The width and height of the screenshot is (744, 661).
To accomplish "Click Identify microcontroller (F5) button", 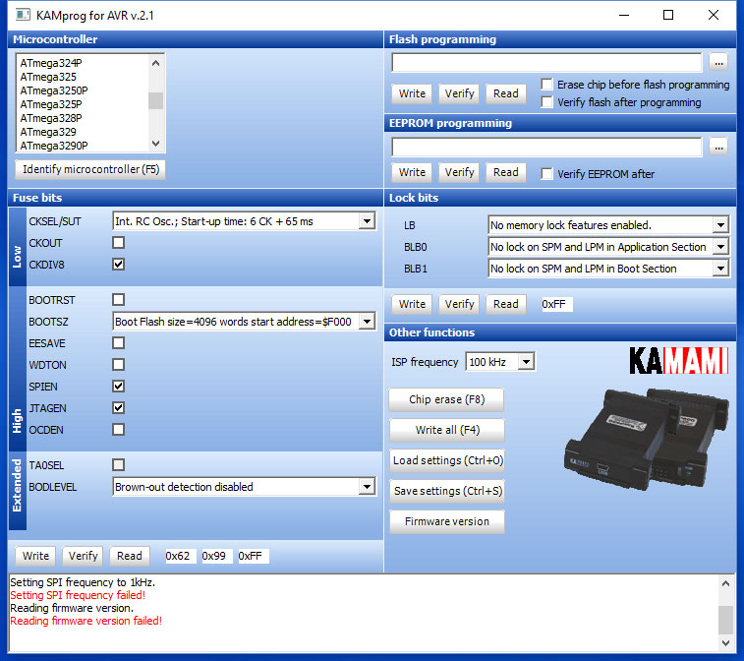I will click(90, 169).
